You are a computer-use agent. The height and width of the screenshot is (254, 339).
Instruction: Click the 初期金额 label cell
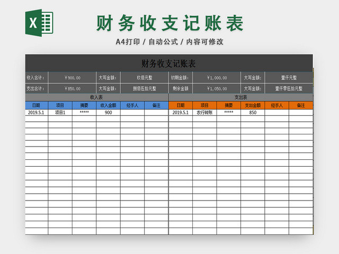tap(181, 78)
